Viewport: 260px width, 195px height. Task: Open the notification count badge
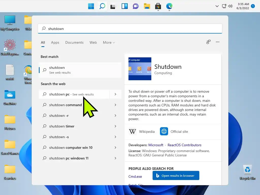(x=253, y=6)
